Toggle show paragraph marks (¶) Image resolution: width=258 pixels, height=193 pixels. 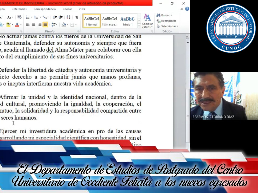[77, 17]
